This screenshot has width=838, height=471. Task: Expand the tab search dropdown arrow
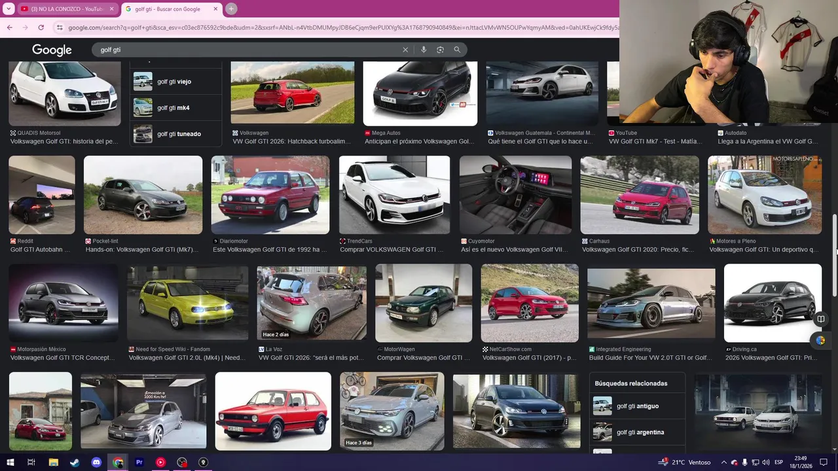[9, 9]
